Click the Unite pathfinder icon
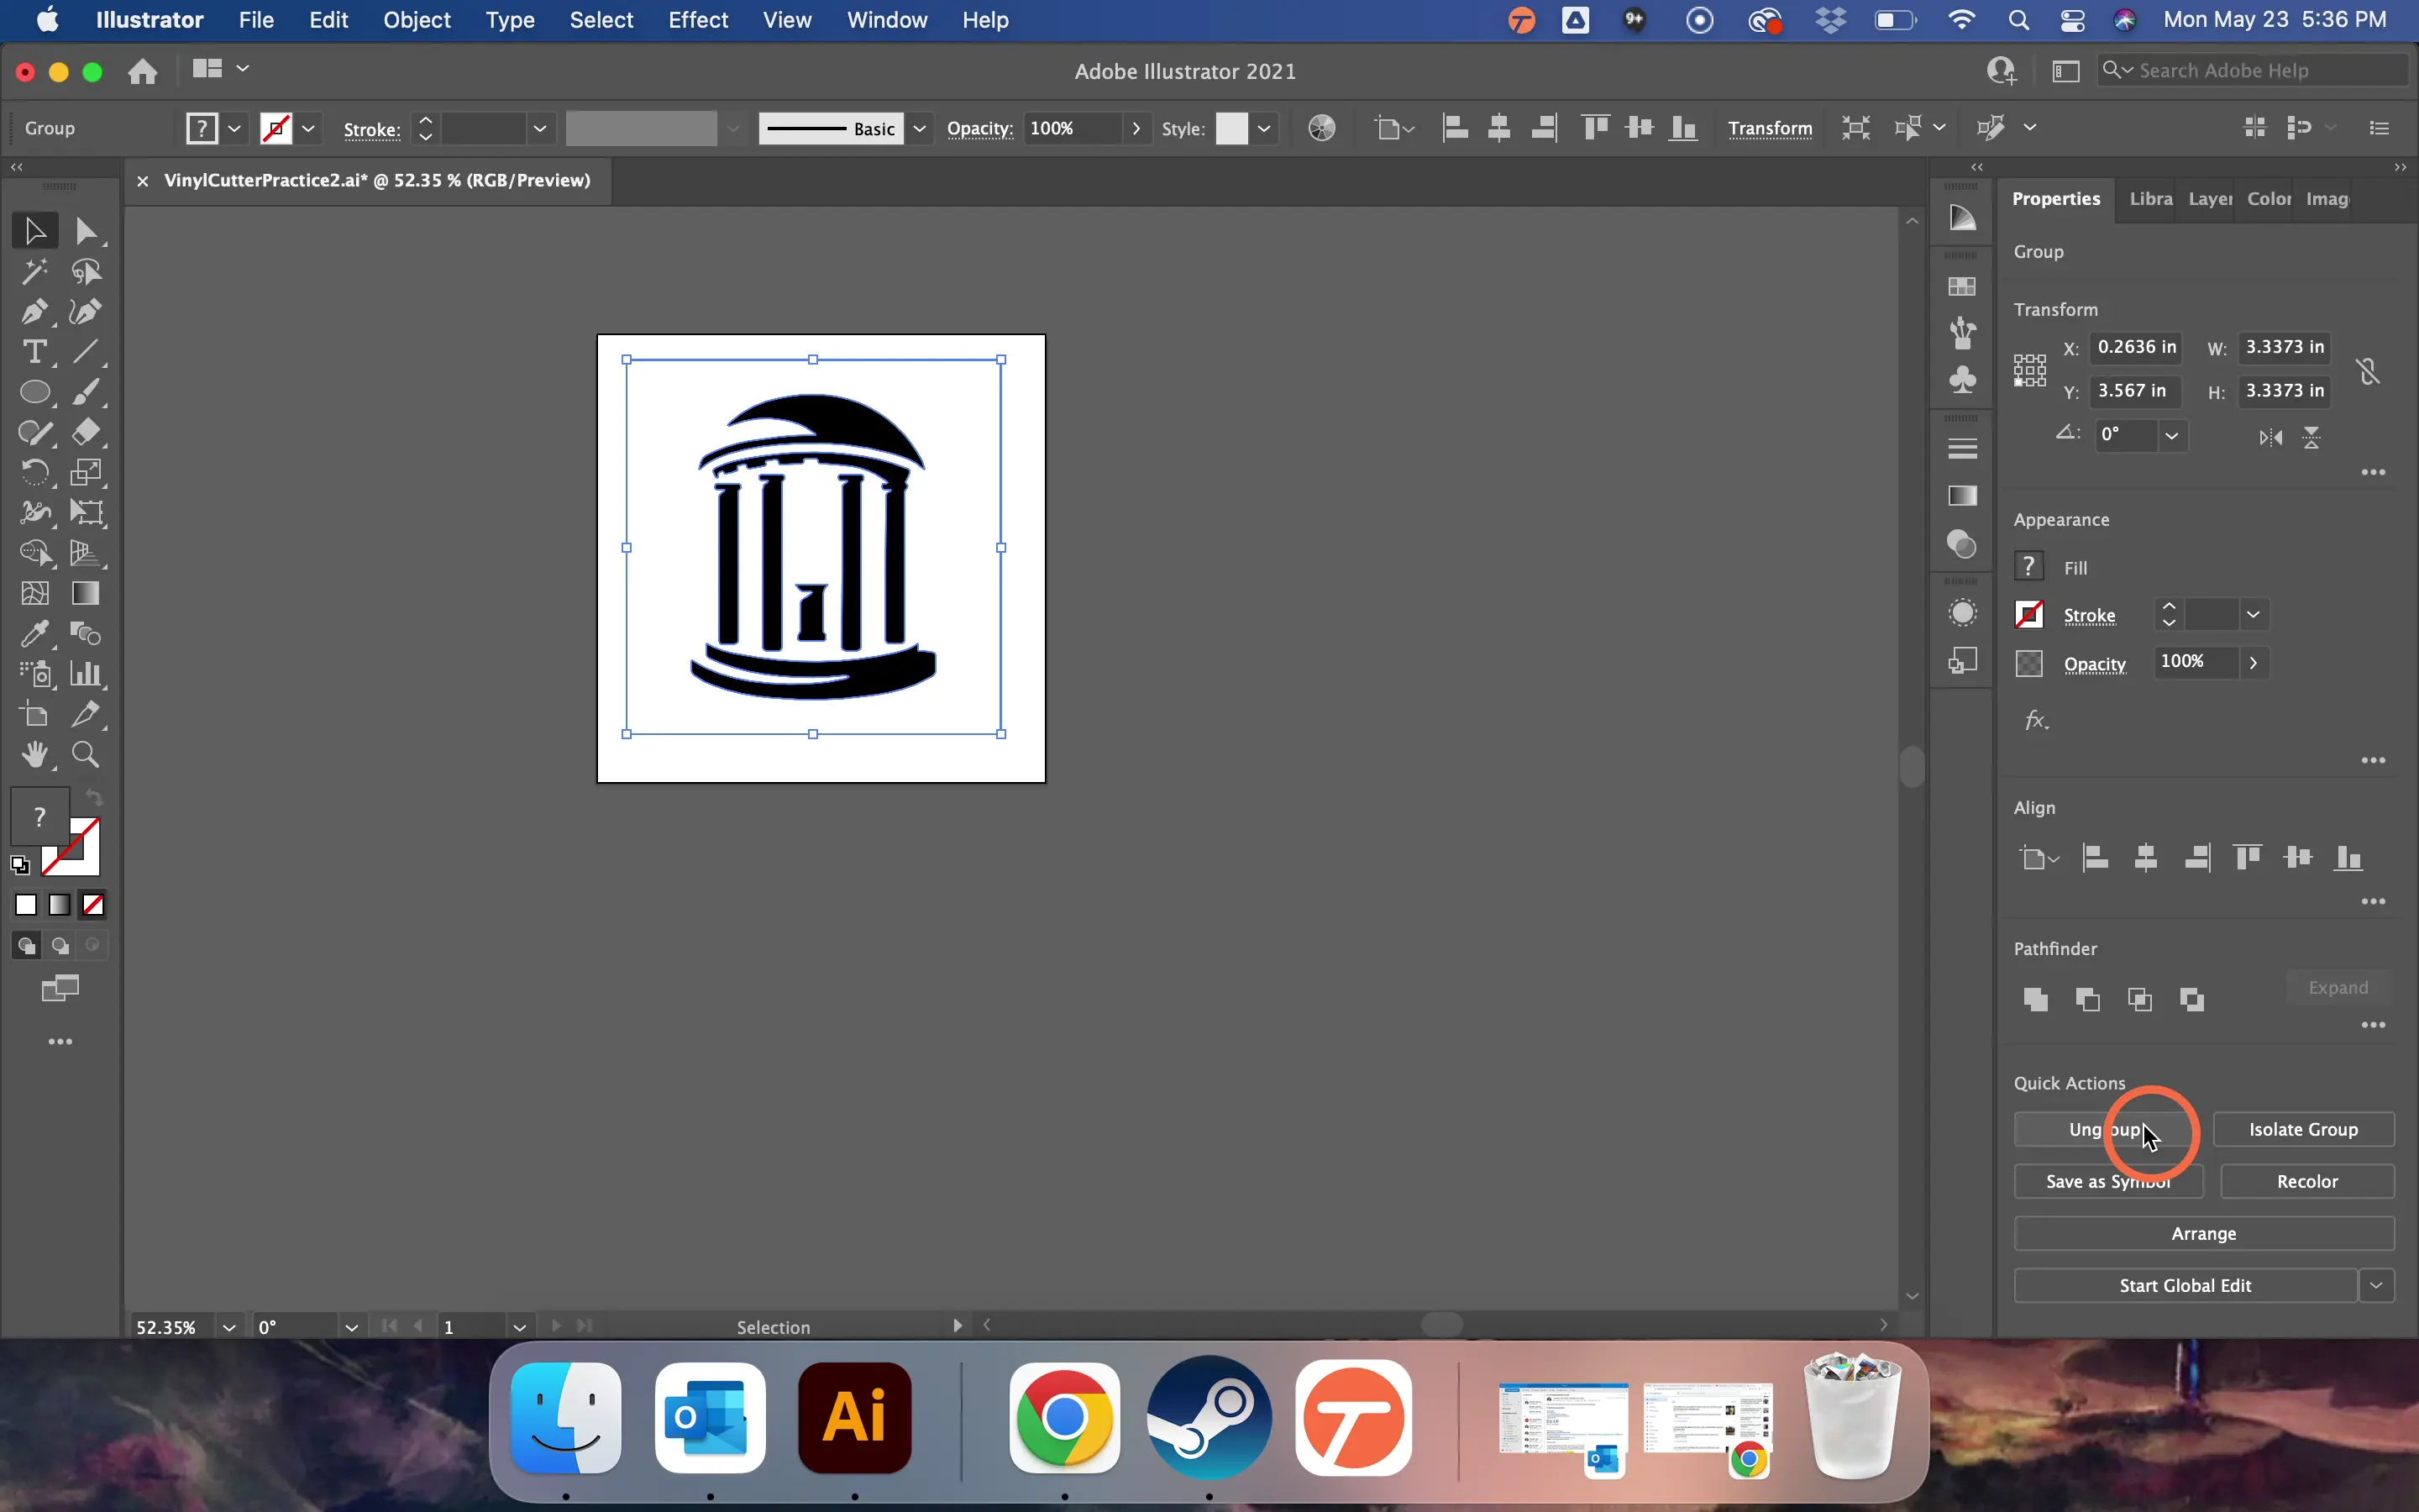This screenshot has height=1512, width=2419. point(2036,999)
